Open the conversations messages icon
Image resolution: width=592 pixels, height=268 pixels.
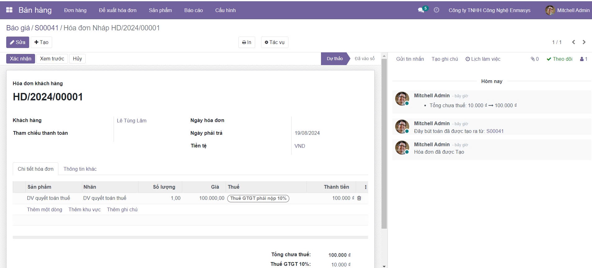point(421,10)
